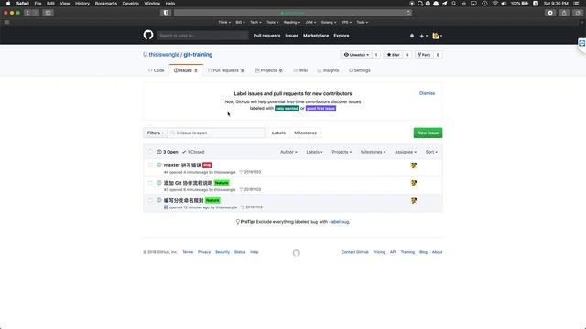Click the Safari downloads button
Viewport: 586px width, 329px height.
point(550,13)
